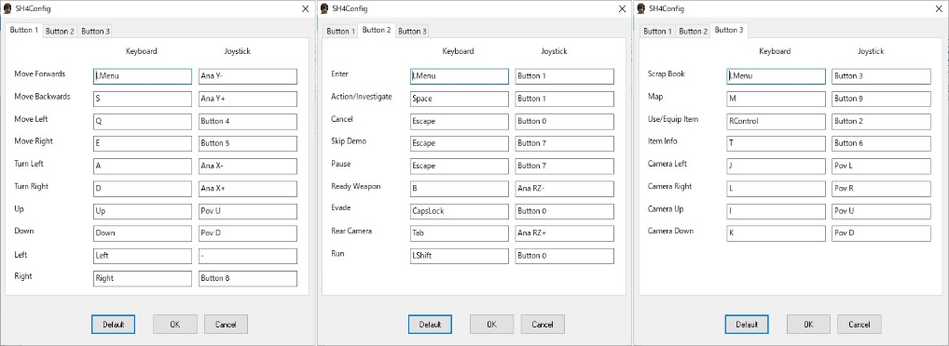Focus the Camera Down joystick field Pov D

(882, 233)
